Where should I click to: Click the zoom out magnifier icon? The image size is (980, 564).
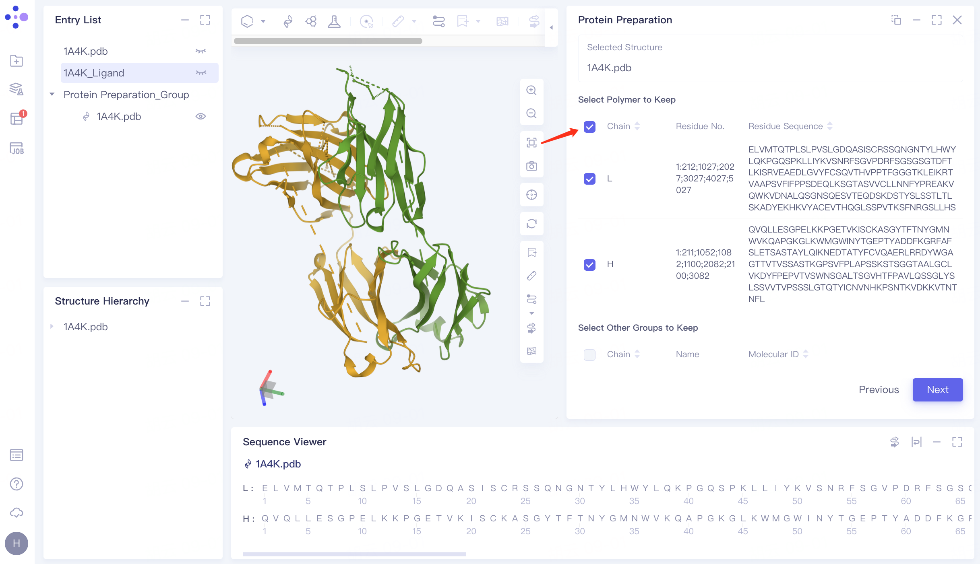531,113
